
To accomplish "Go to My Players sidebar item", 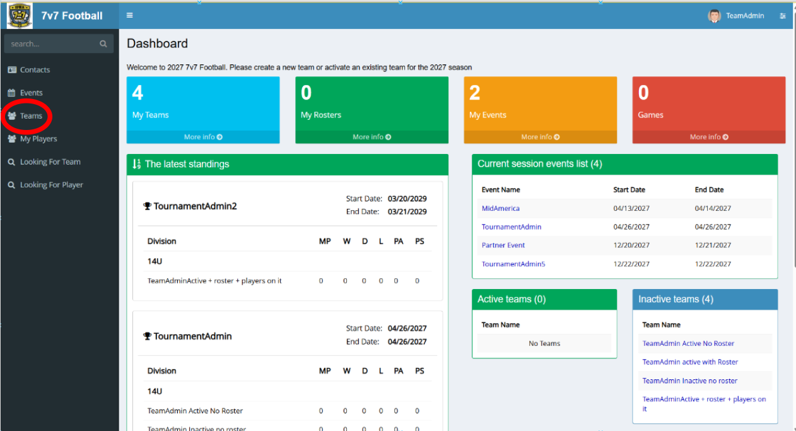I will (38, 139).
